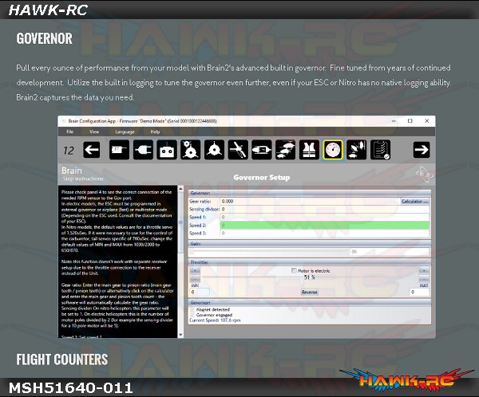Viewport: 479px width, 397px height.
Task: Open the tail servo setup step
Action: (262, 150)
